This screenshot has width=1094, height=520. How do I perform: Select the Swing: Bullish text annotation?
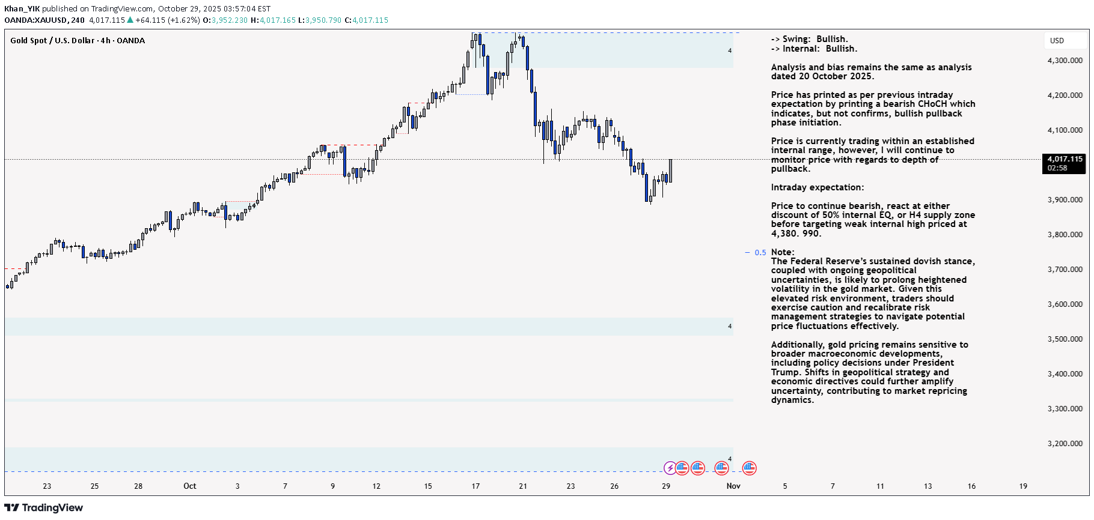pyautogui.click(x=809, y=40)
